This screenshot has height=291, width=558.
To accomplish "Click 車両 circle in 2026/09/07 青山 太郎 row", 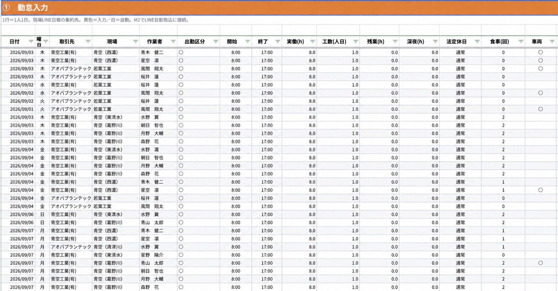I will (540, 263).
